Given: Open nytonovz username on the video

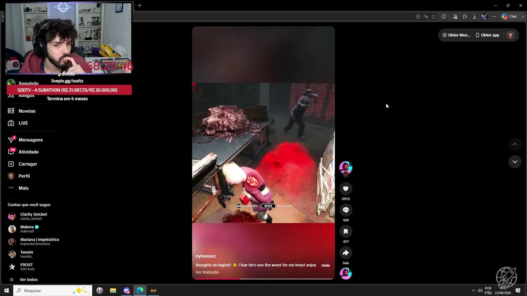Looking at the screenshot, I should [205, 256].
